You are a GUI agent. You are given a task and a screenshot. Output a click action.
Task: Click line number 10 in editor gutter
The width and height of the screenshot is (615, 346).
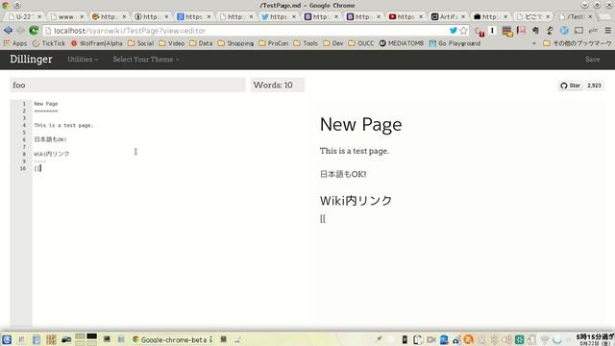tap(23, 169)
